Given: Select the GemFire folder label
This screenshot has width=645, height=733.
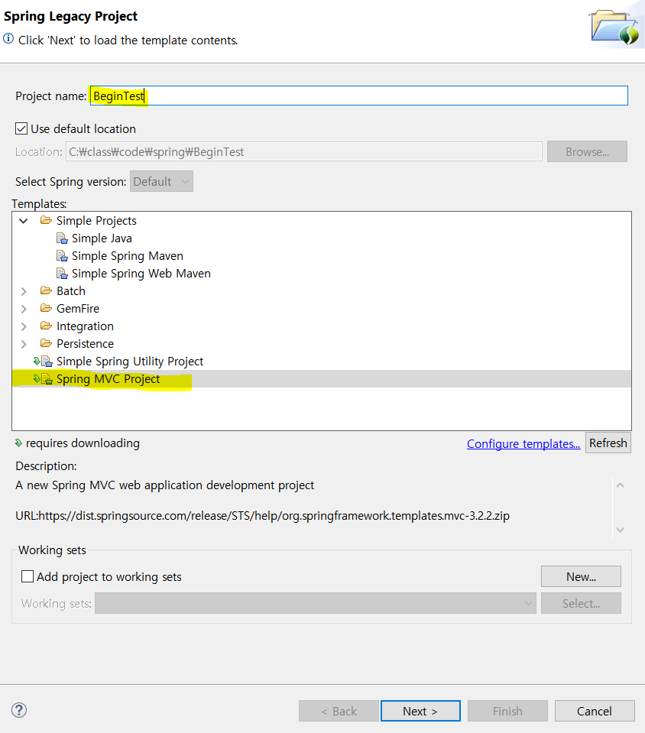Looking at the screenshot, I should tap(78, 309).
